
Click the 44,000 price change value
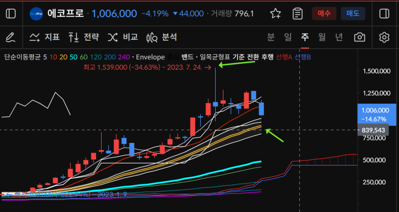[191, 13]
